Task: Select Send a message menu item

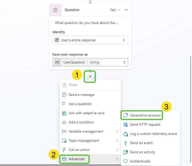Action: [81, 95]
